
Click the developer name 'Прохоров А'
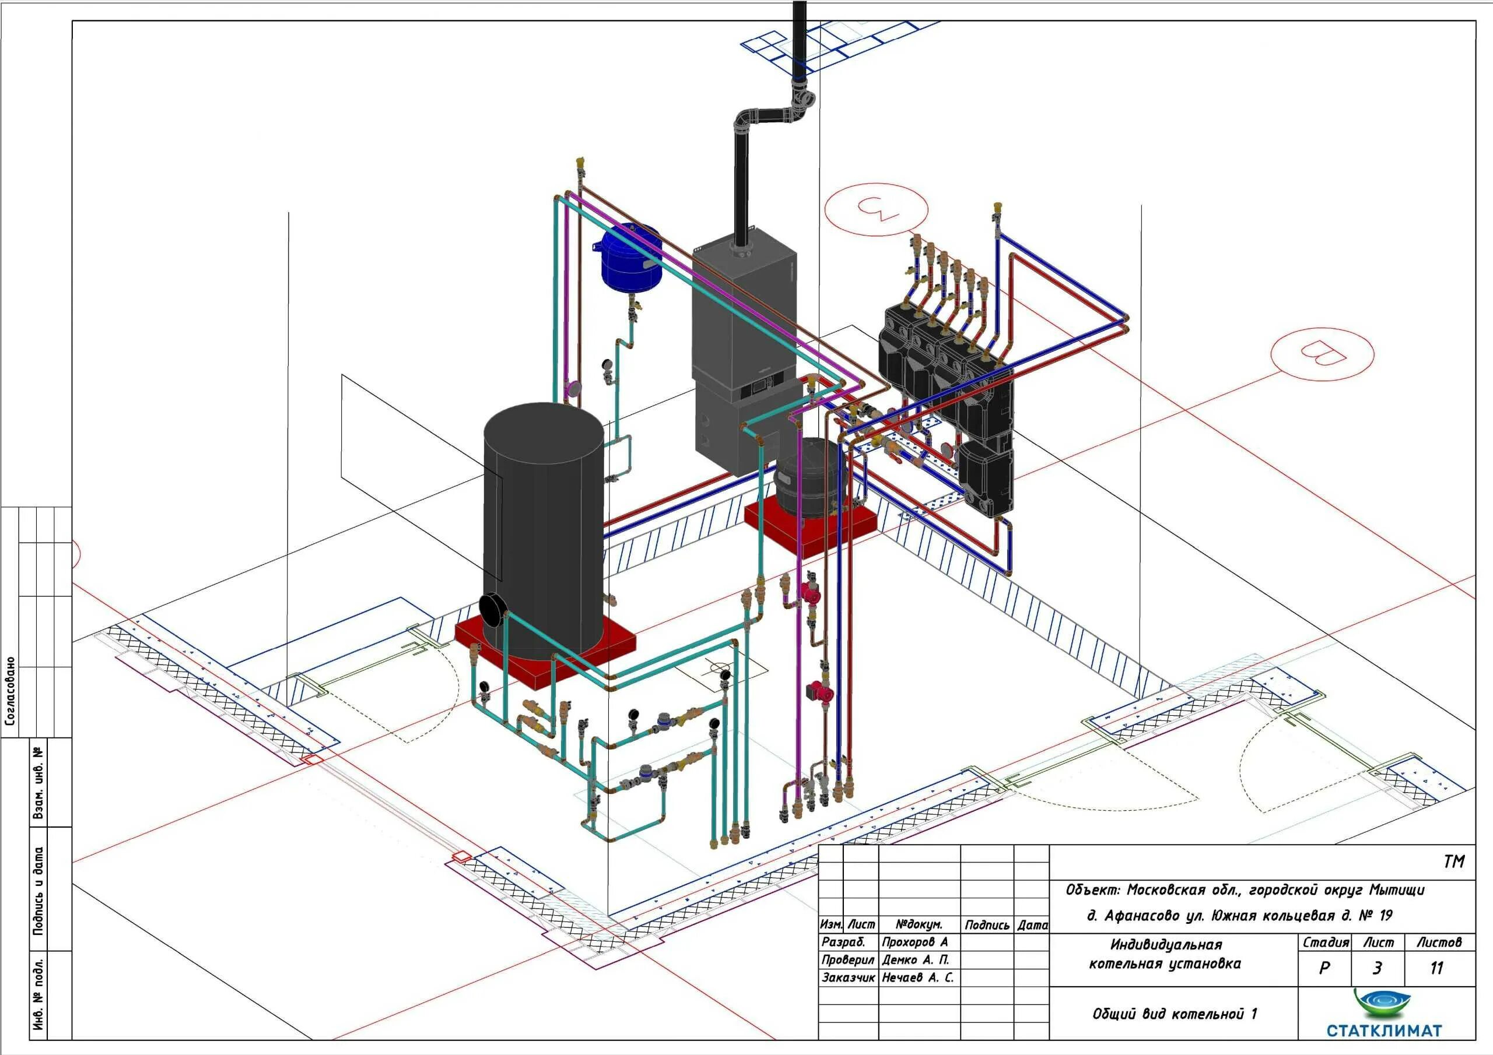[x=915, y=942]
